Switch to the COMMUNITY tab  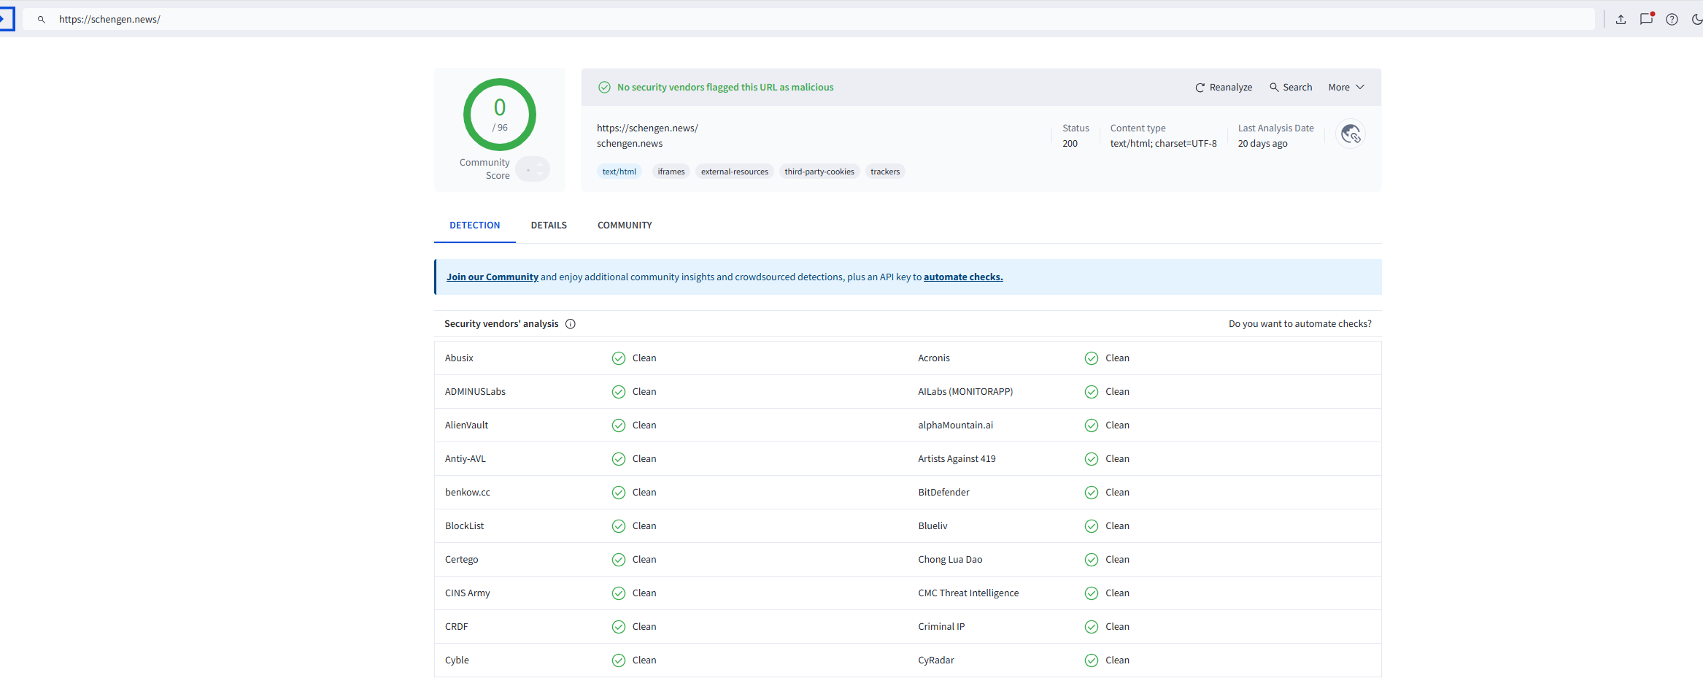click(x=625, y=226)
